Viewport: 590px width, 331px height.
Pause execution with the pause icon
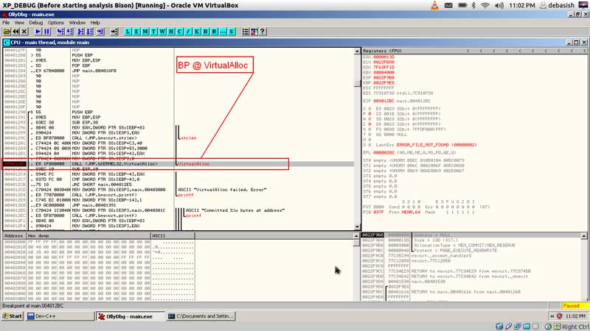(46, 32)
